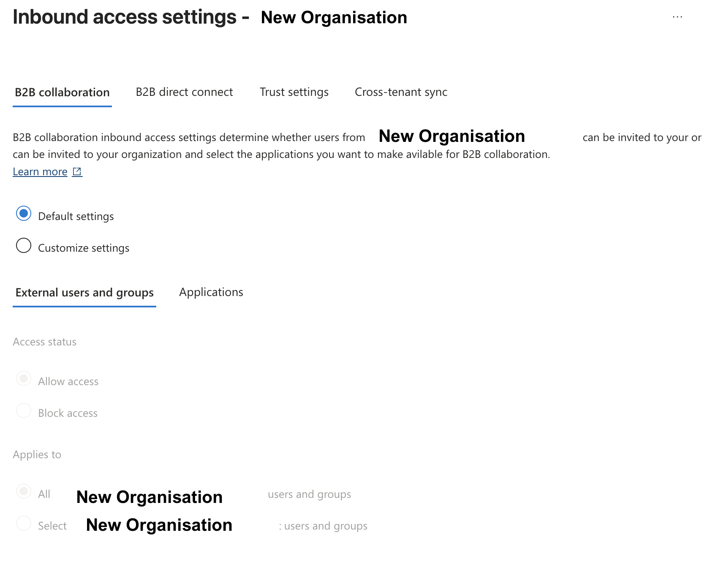Open the ellipsis more options menu
Viewport: 702px width, 565px height.
tap(677, 17)
